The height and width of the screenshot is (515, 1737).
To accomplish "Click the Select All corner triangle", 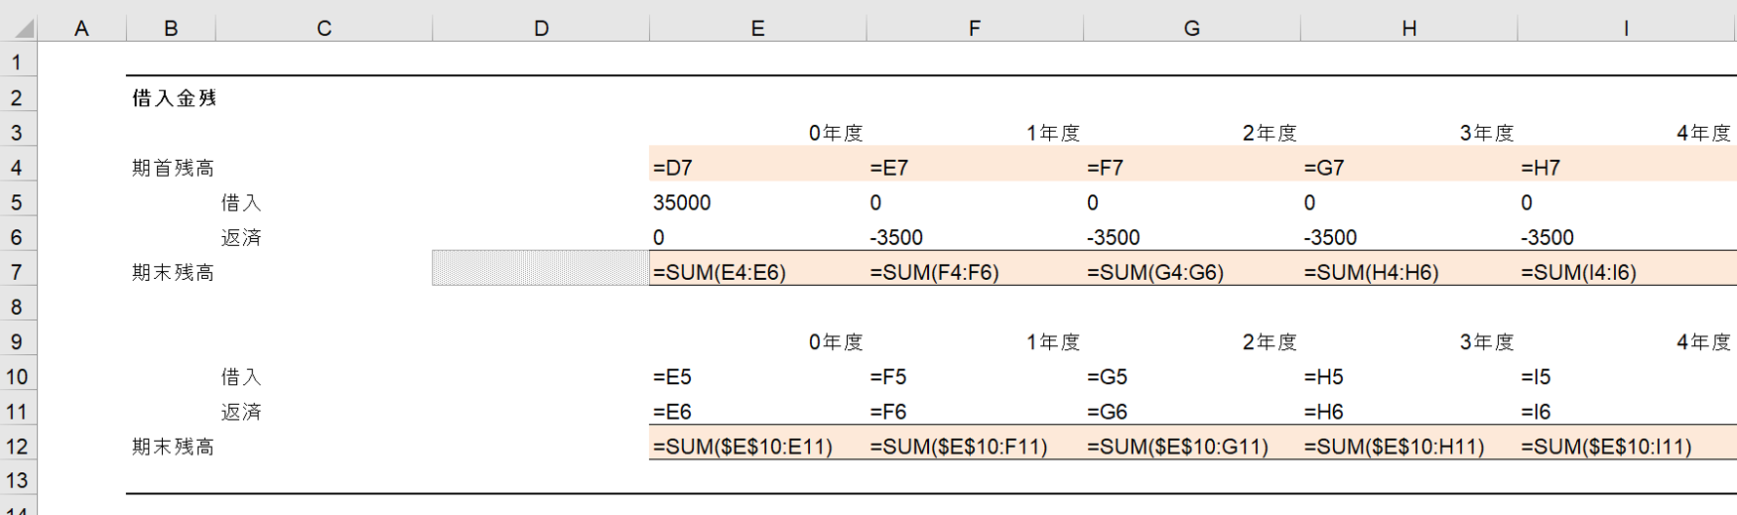I will [21, 27].
